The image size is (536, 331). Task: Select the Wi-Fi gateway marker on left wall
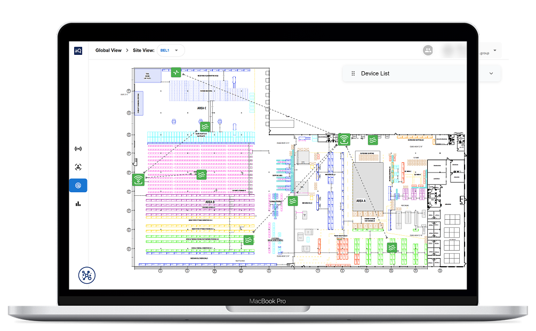pyautogui.click(x=139, y=179)
